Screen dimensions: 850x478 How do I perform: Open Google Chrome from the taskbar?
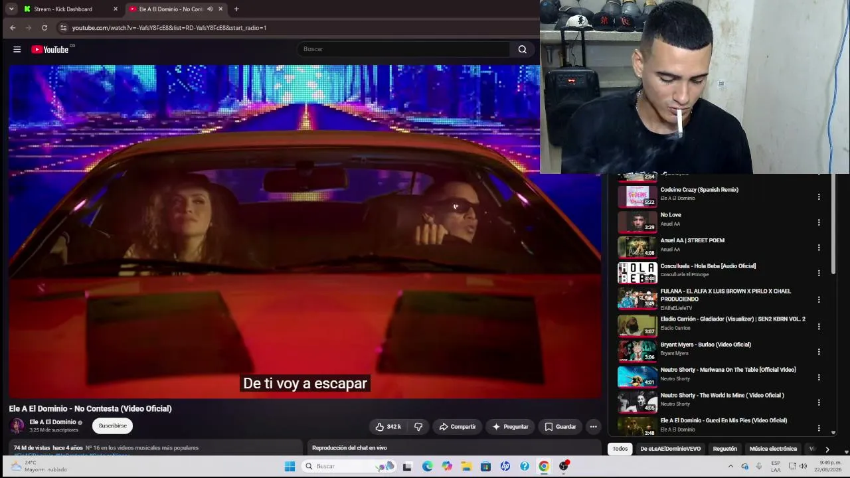click(x=544, y=466)
